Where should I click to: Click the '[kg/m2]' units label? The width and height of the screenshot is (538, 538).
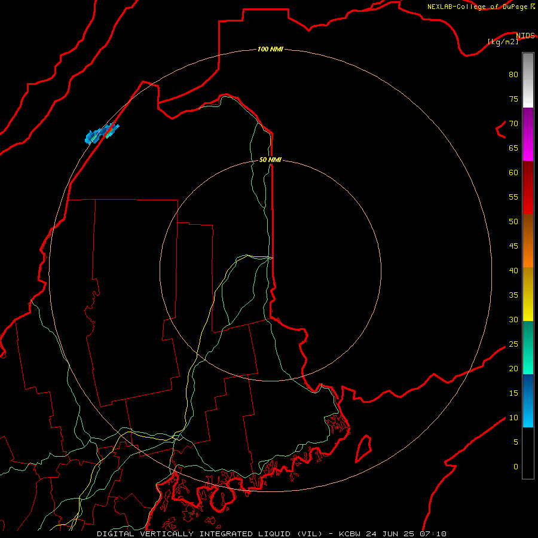coord(503,41)
